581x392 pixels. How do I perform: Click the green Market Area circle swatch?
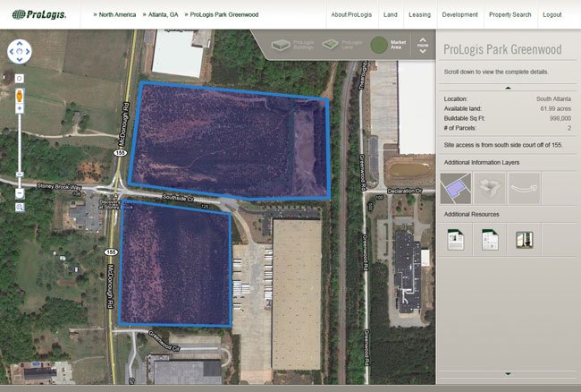tap(379, 45)
